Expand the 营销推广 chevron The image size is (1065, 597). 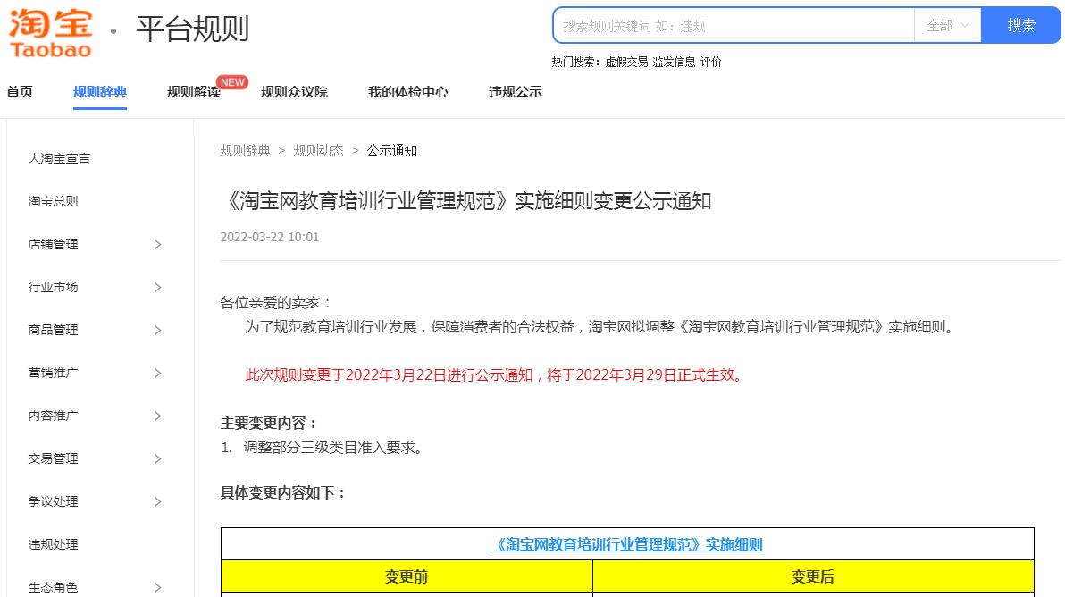(157, 373)
